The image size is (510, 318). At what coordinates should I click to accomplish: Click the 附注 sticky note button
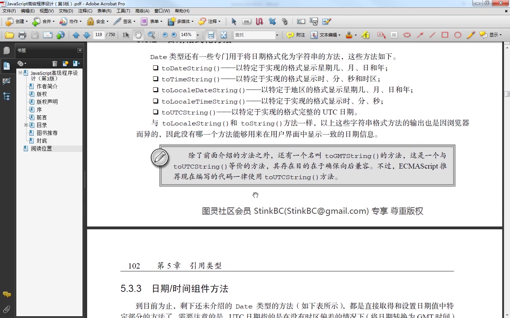click(x=295, y=35)
